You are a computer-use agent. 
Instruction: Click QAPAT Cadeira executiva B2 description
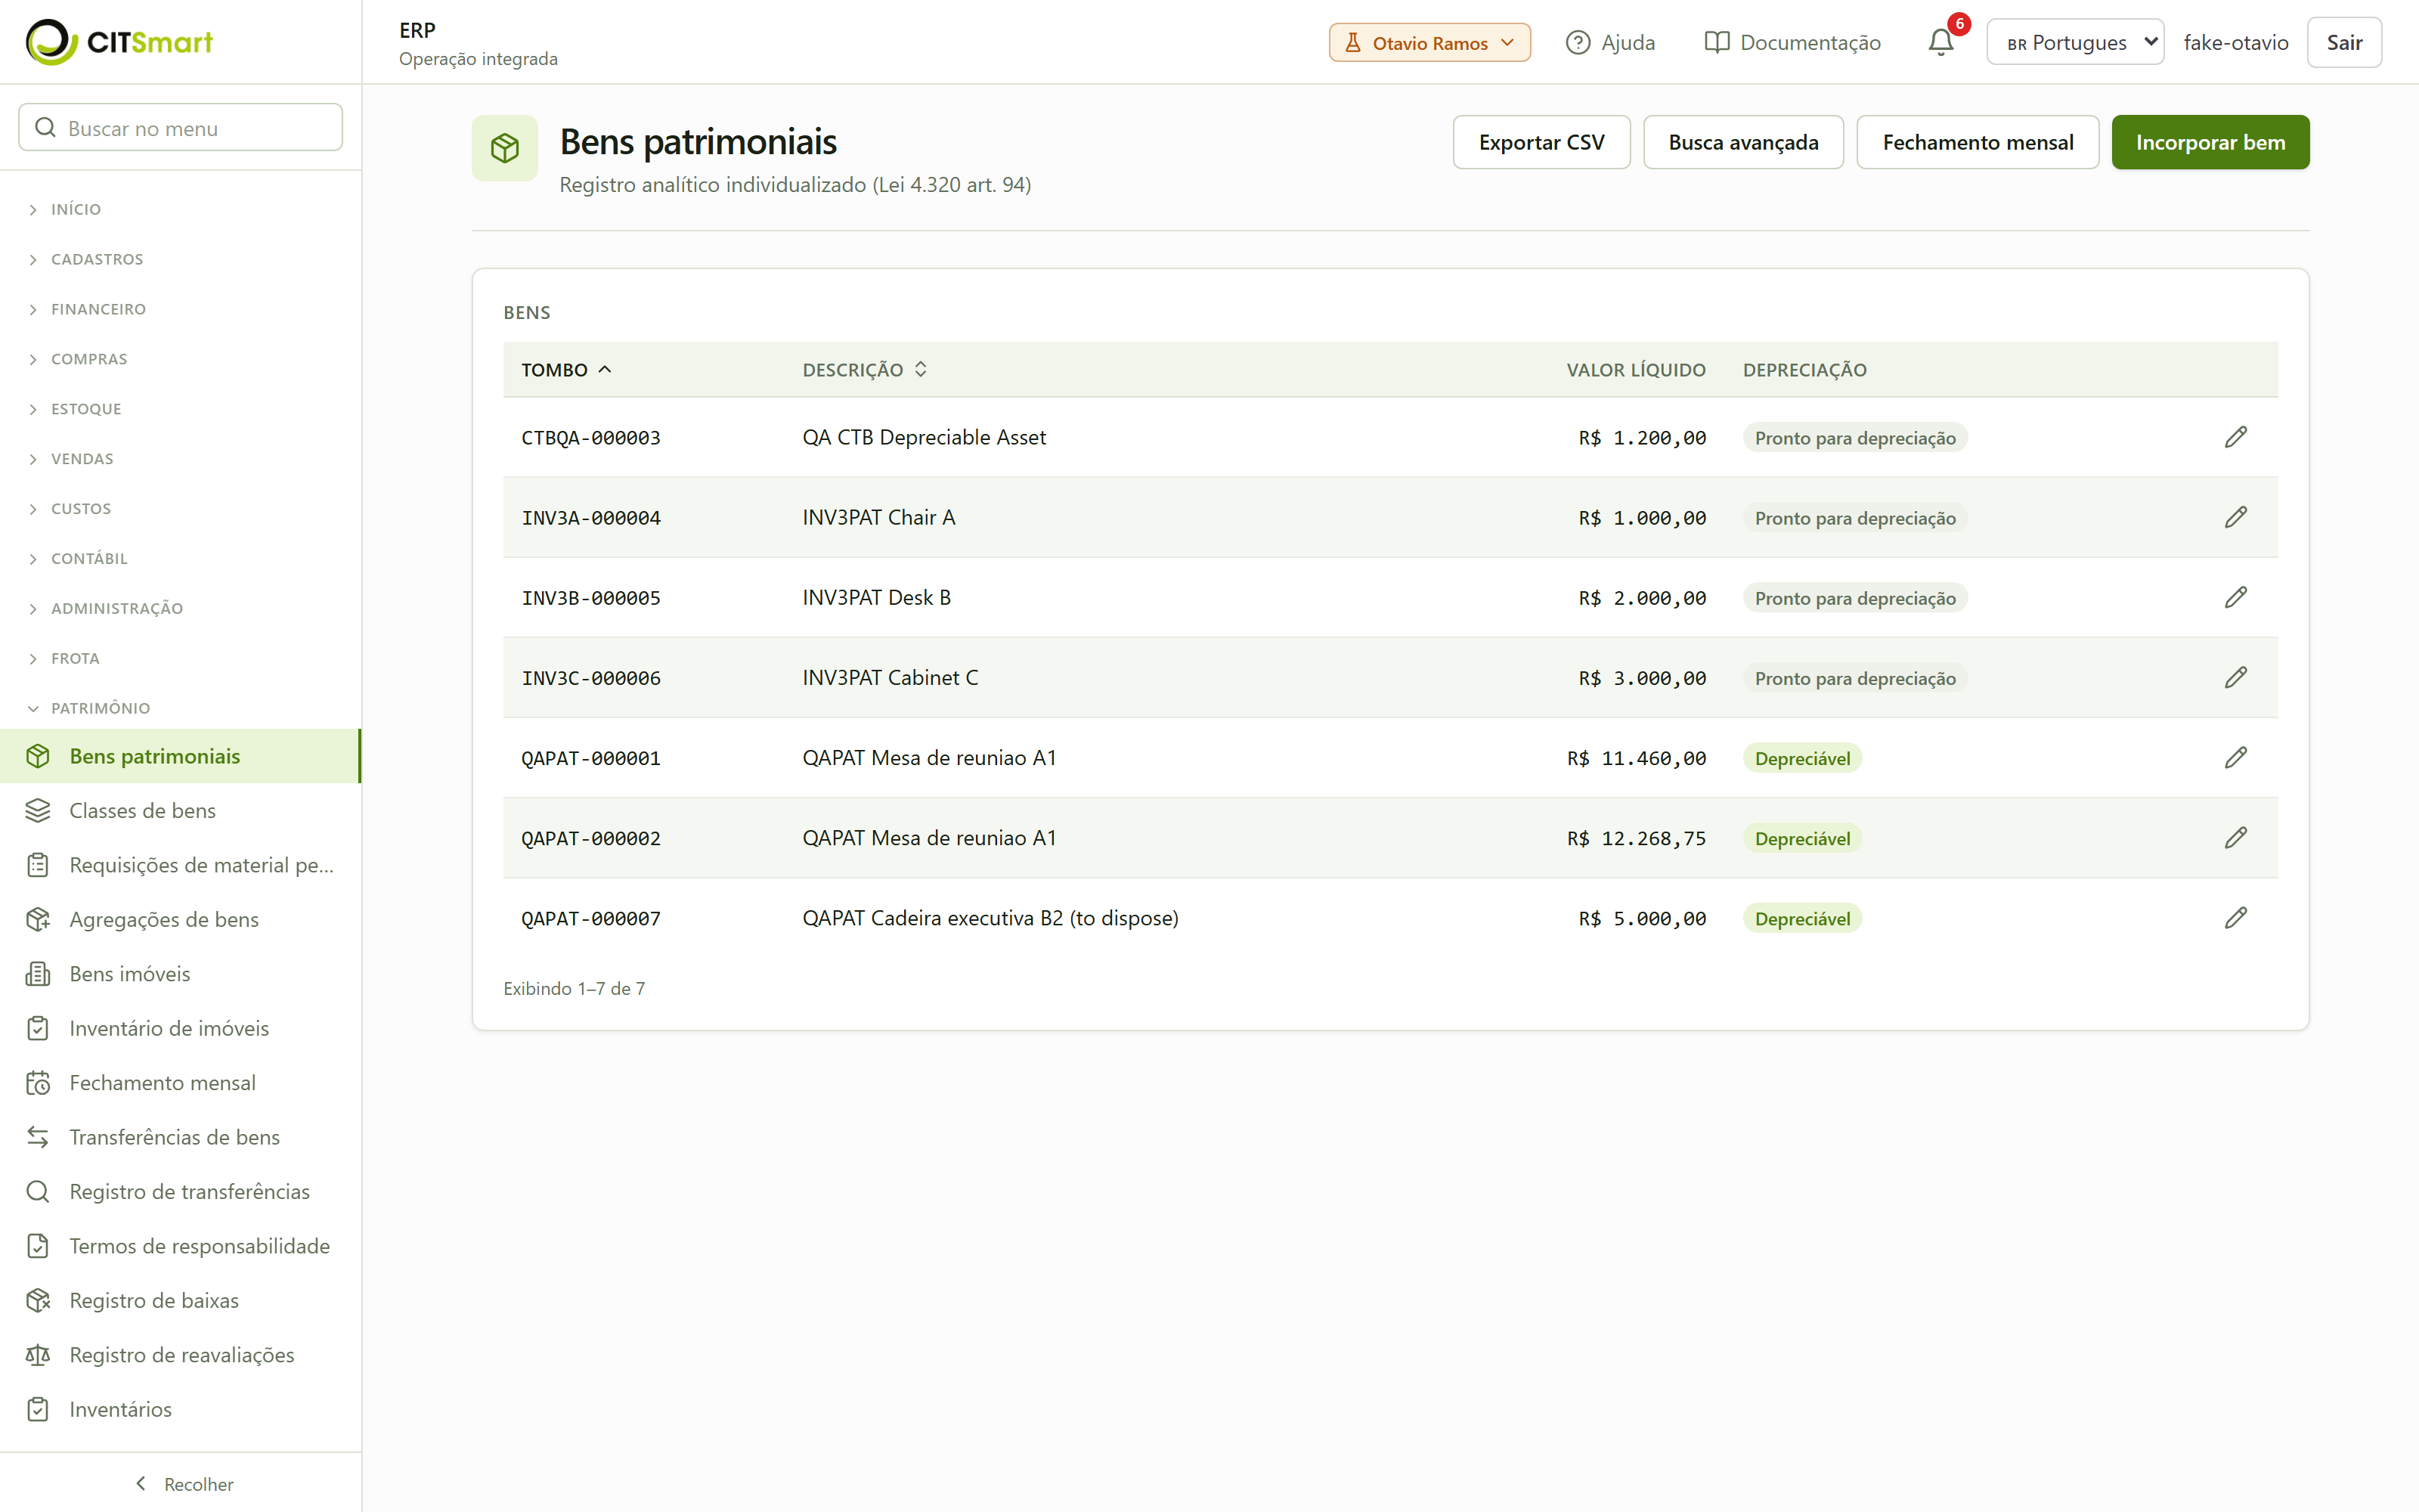(990, 918)
